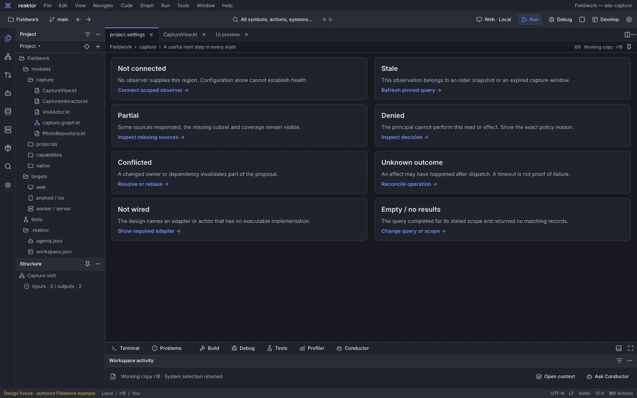
Task: Collapse the Project panel with minus icon
Action: 98,34
